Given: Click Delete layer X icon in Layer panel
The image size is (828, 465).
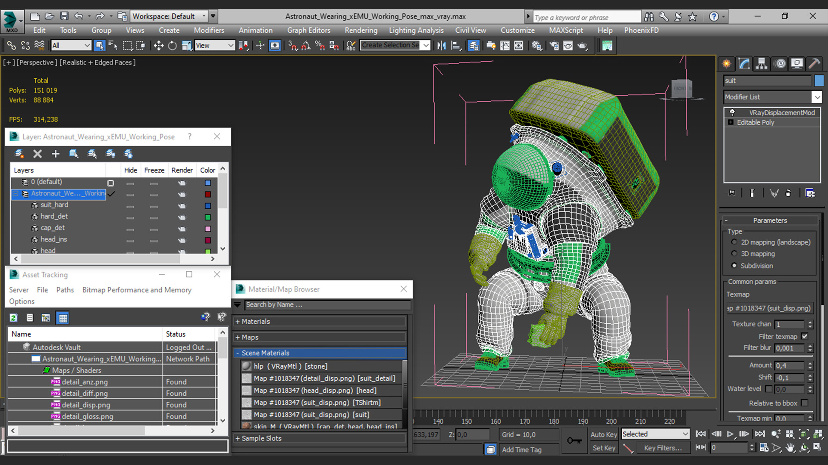Looking at the screenshot, I should (x=38, y=154).
